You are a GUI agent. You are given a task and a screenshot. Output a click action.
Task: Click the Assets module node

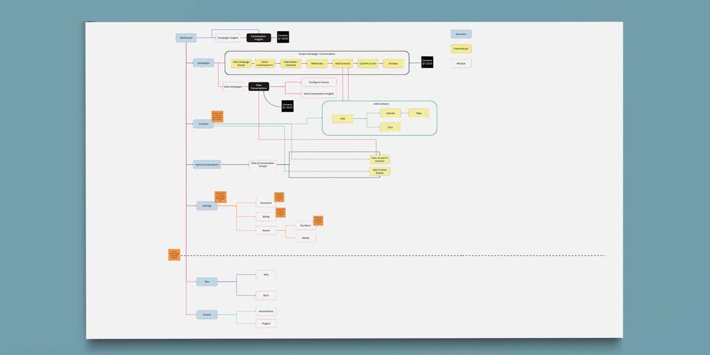[266, 231]
